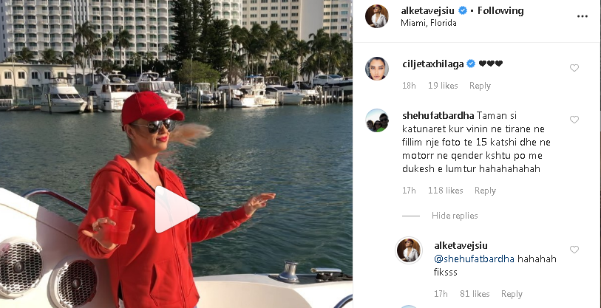View the 19 likes on the comment
The height and width of the screenshot is (308, 601).
pos(443,86)
